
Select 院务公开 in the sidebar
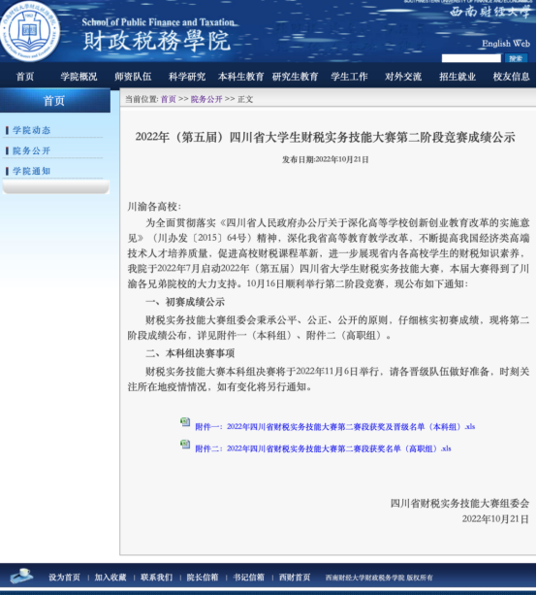31,150
